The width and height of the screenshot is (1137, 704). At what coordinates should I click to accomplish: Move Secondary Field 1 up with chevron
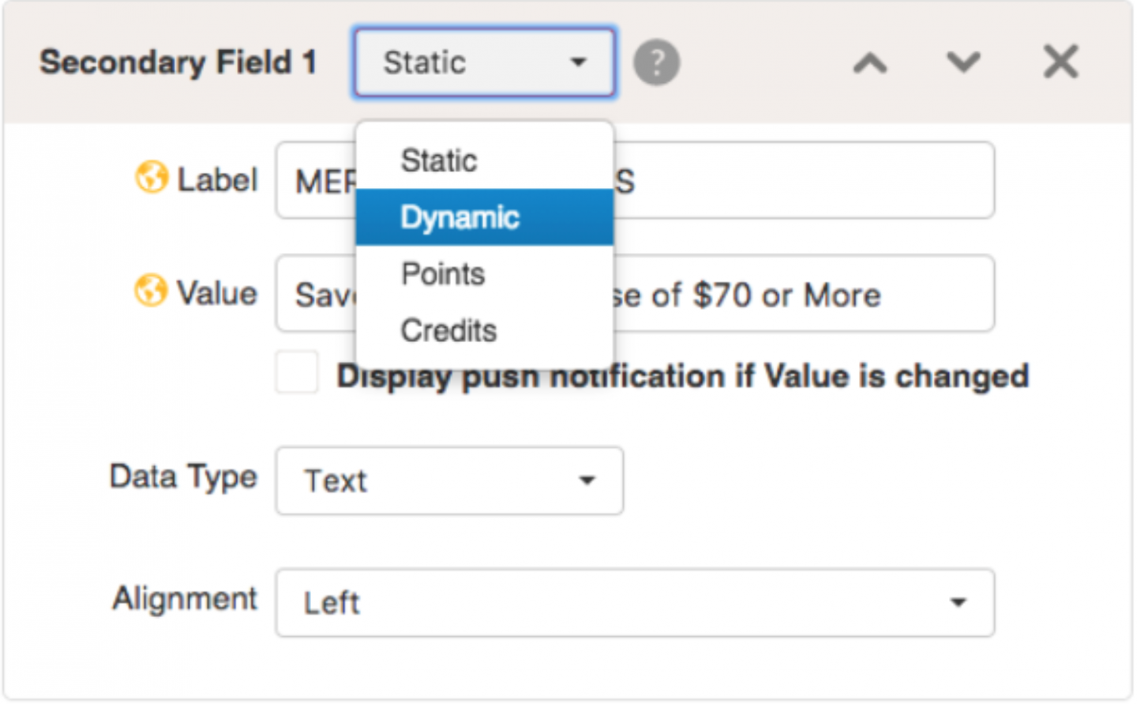[x=870, y=62]
